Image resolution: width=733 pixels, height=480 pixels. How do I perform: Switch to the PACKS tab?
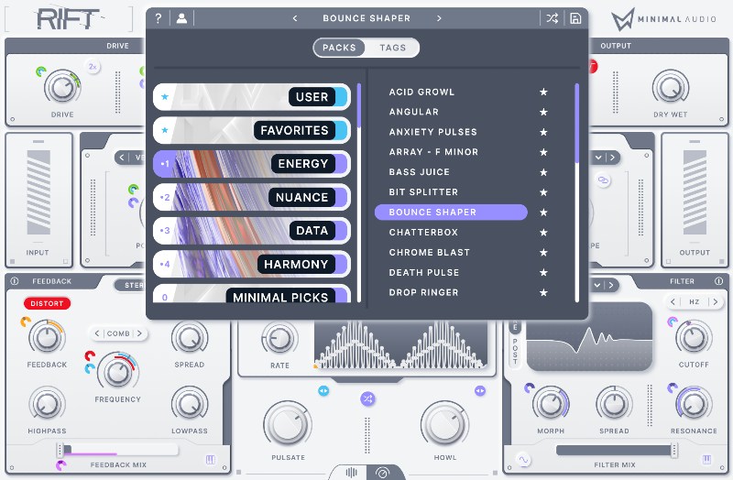339,48
